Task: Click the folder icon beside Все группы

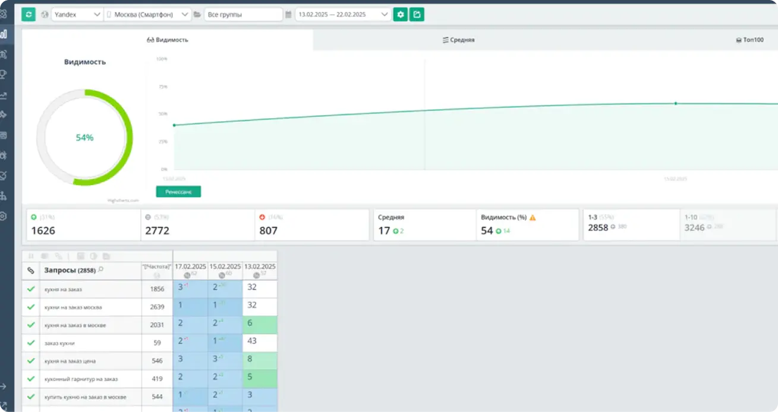Action: (197, 14)
